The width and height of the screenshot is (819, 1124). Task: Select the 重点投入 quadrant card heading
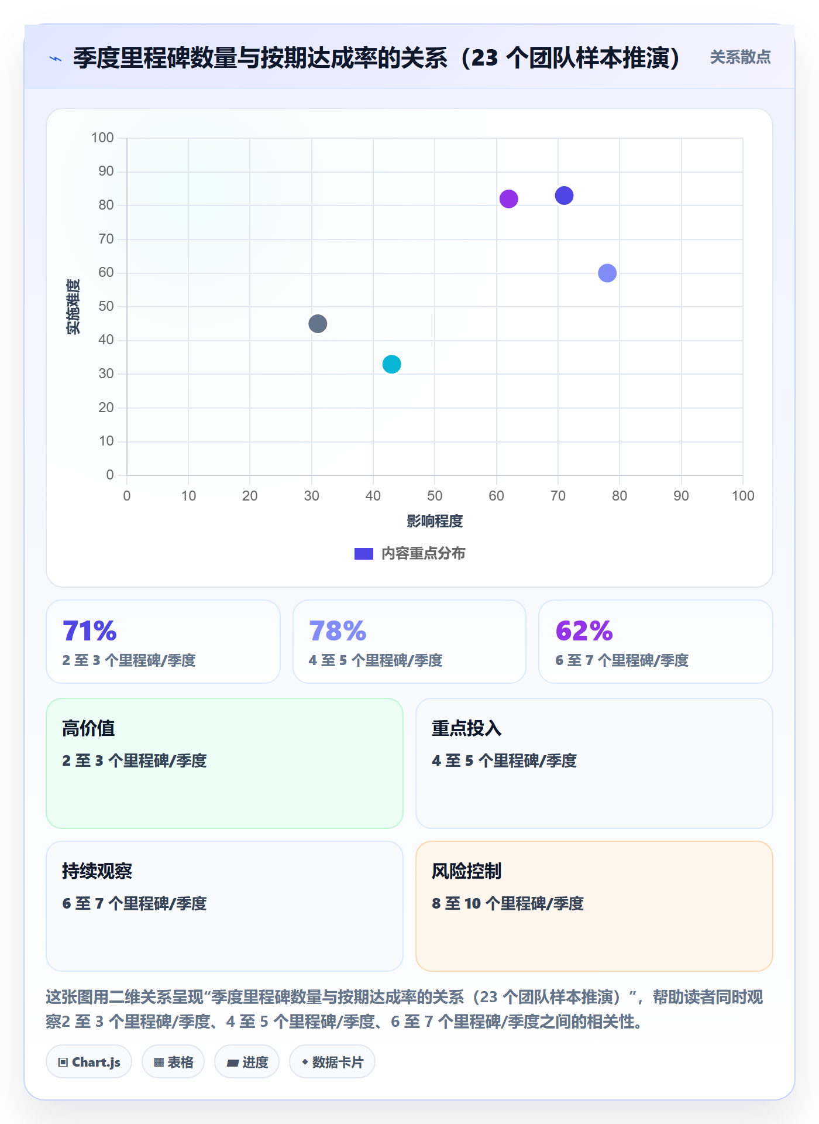[467, 728]
